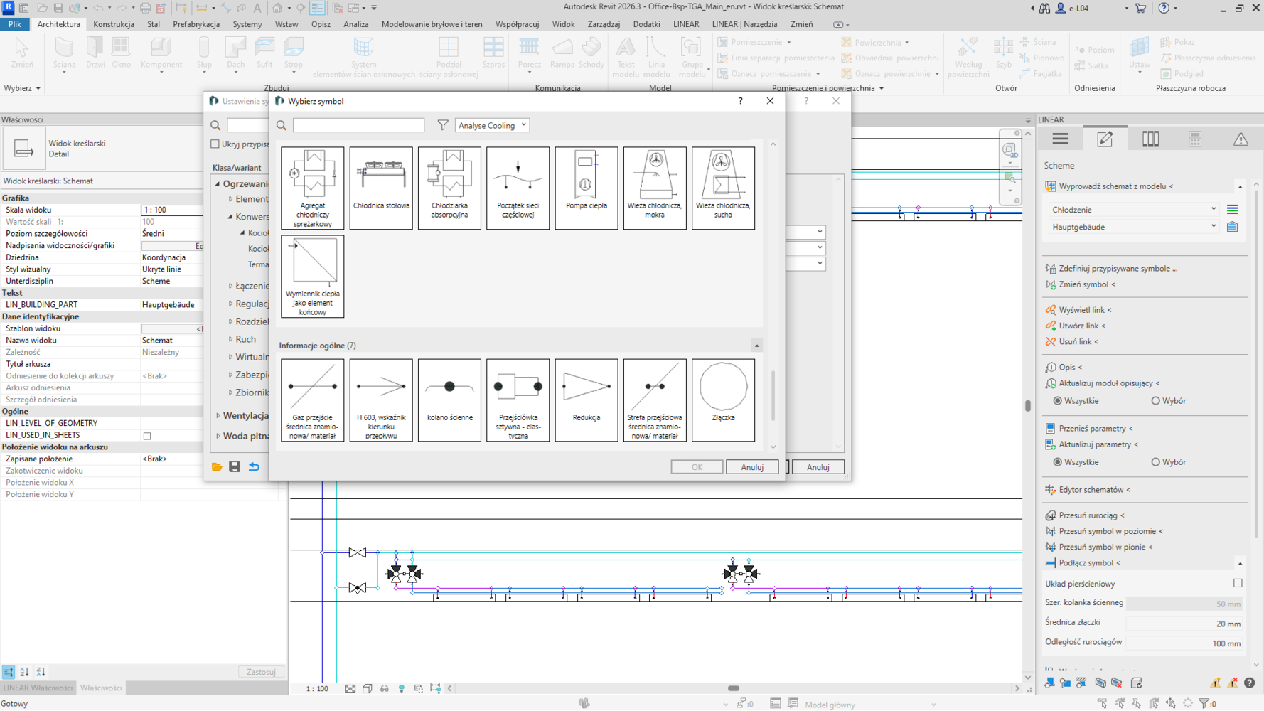The image size is (1264, 711).
Task: Select the Pompa ciepła symbol
Action: 586,188
